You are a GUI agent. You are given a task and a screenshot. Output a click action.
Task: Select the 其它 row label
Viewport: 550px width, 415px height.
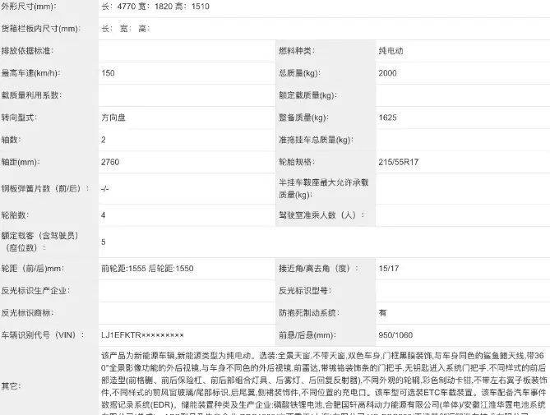click(x=12, y=386)
